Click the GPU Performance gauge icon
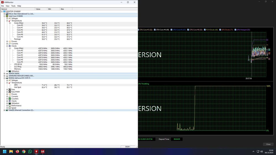The height and width of the screenshot is (155, 276). (10, 106)
